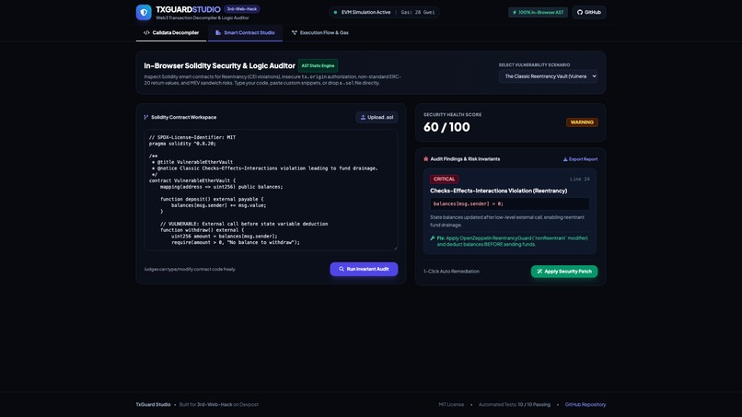Click the document icon on Smart Contract Studio
742x417 pixels.
pos(218,32)
